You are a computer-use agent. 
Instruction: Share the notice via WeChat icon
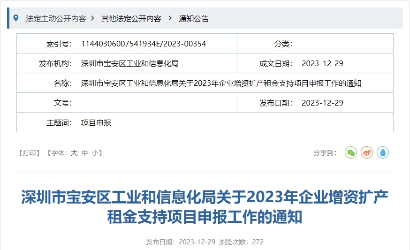point(351,152)
